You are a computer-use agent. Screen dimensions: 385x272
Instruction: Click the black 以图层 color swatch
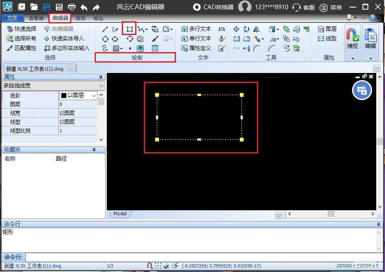point(63,96)
